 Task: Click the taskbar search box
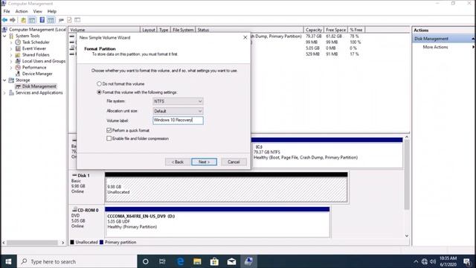[77, 261]
